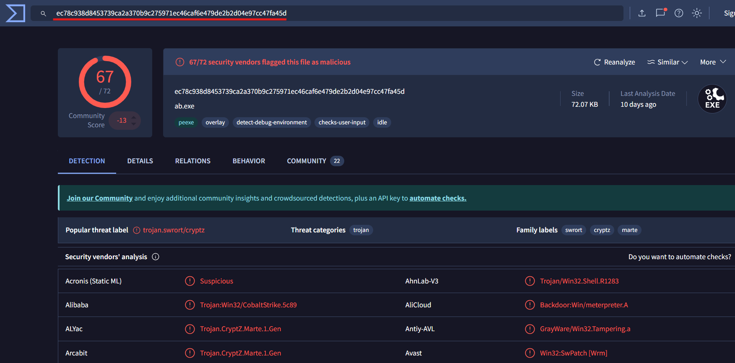The height and width of the screenshot is (363, 735).
Task: Click the cryptz family label
Action: click(x=602, y=230)
